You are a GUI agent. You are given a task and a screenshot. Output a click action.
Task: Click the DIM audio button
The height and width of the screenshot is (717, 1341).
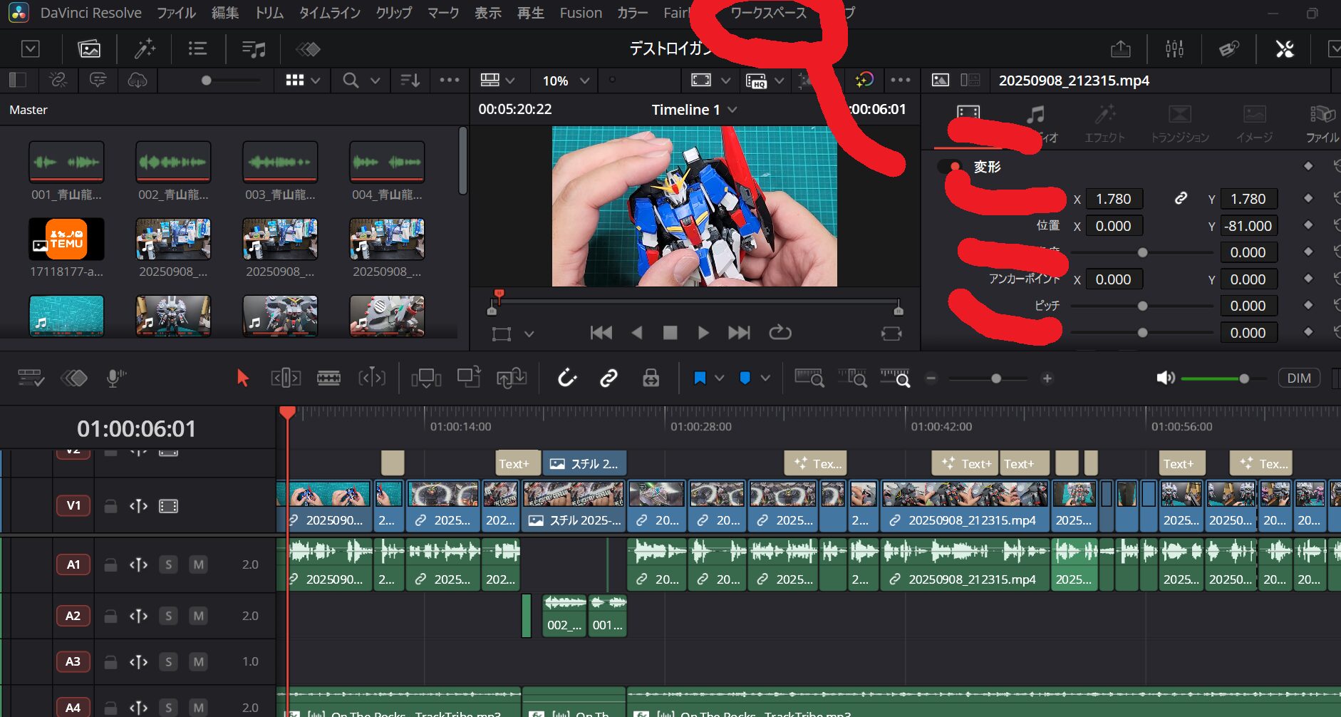coord(1298,378)
